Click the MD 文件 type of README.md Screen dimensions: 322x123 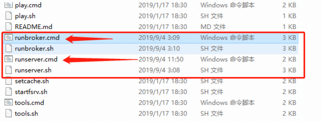point(213,27)
